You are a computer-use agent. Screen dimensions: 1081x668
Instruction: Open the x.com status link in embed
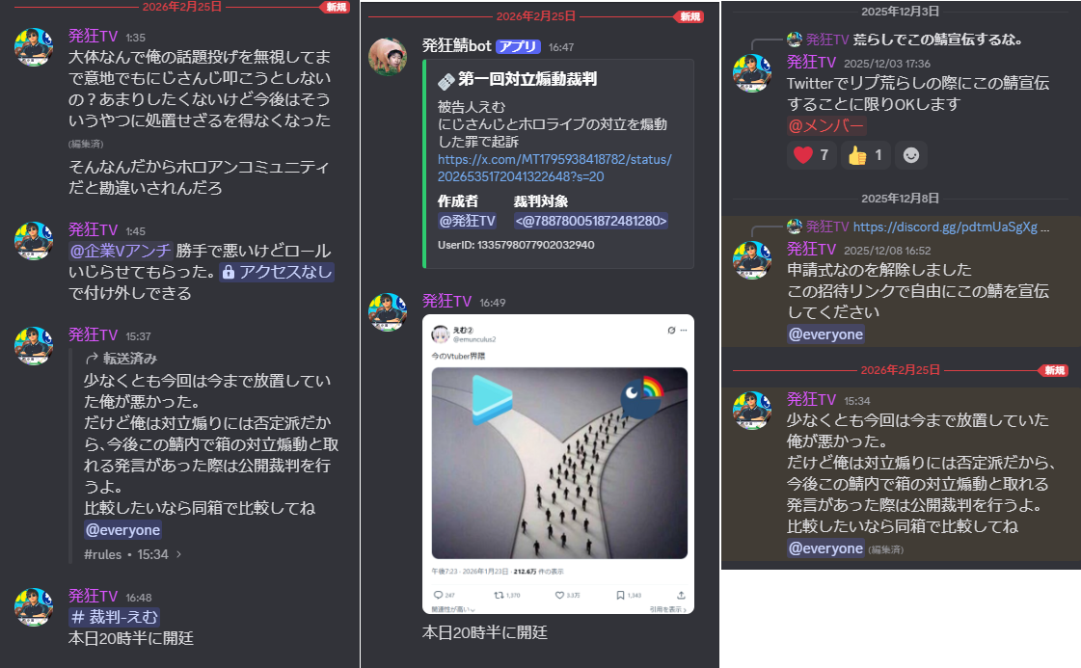coord(554,168)
